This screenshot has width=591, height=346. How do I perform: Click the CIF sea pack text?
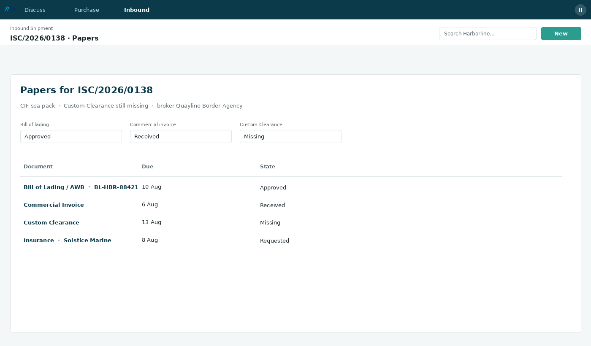pyautogui.click(x=38, y=106)
